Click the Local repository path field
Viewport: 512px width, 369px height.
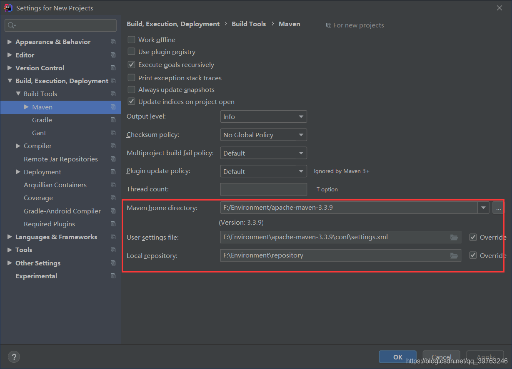click(340, 255)
